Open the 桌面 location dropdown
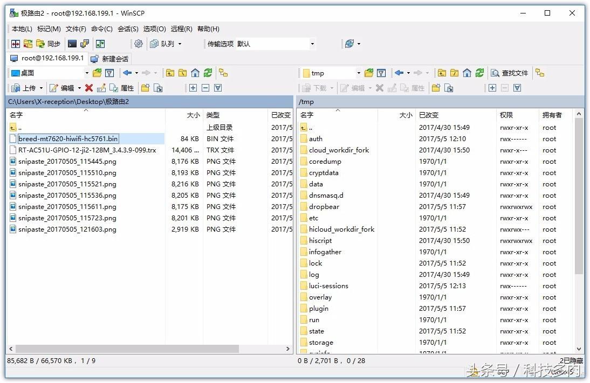590x383 pixels. tap(86, 73)
